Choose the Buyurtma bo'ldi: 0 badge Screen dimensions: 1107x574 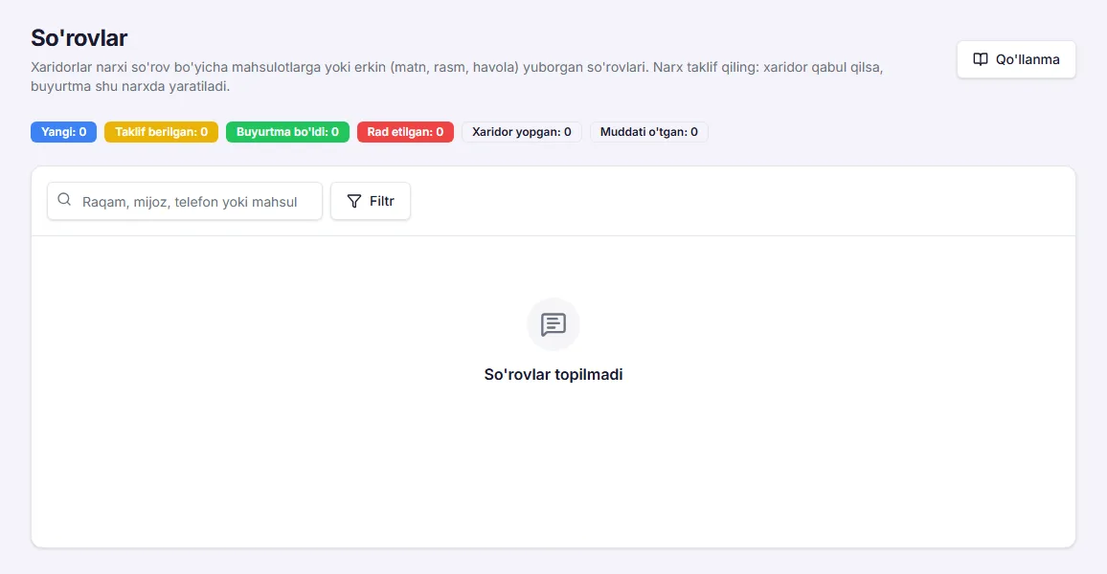click(287, 132)
